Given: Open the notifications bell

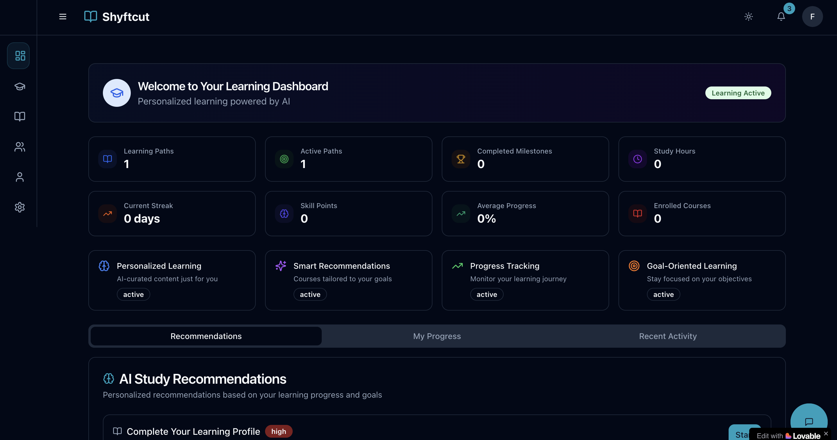Looking at the screenshot, I should coord(781,17).
